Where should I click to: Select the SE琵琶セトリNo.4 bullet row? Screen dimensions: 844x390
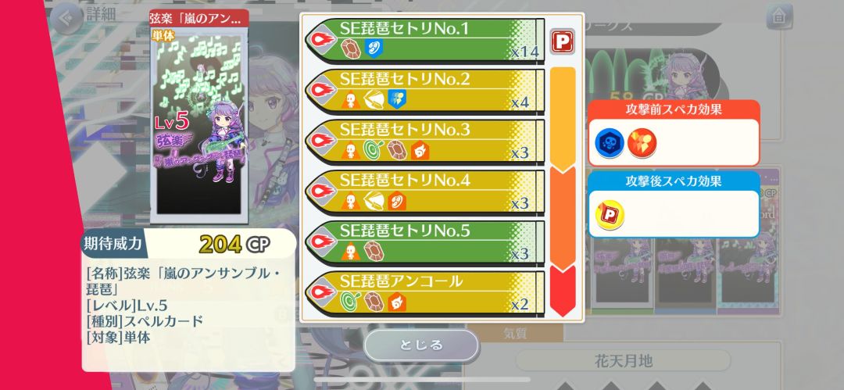[424, 192]
